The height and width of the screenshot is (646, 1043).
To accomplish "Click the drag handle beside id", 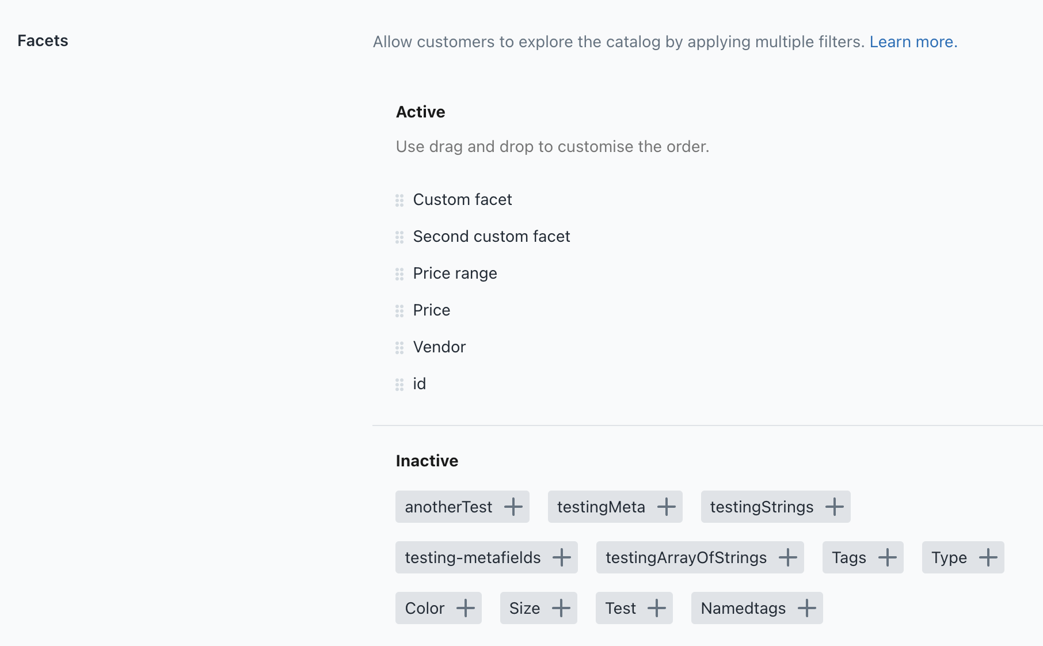I will pyautogui.click(x=399, y=385).
